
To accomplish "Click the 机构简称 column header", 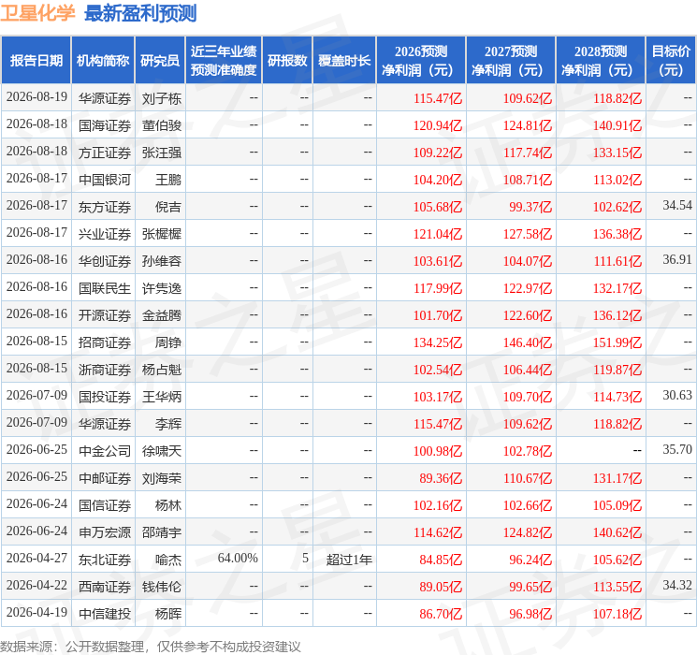I will tap(103, 61).
